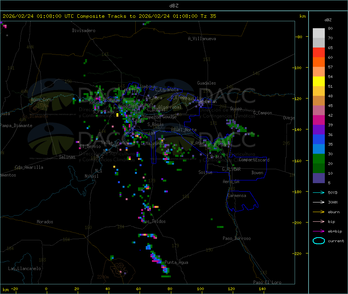Click the 'Valle_Grande' map label
Viewport: 348px width, 294px height.
(115, 143)
